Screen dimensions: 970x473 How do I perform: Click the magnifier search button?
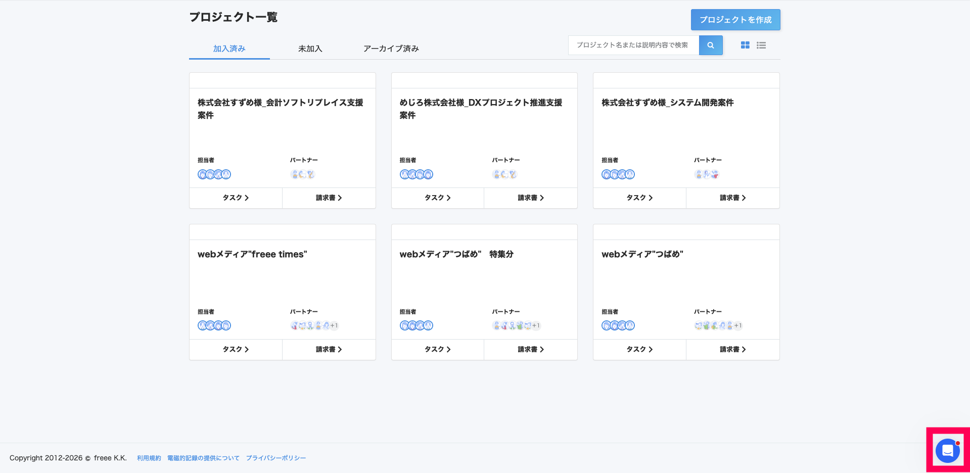[711, 45]
